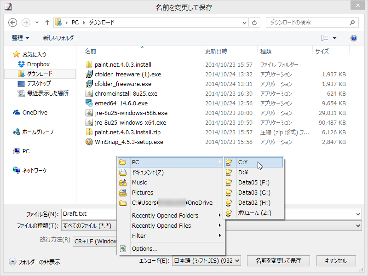Screen dimensions: 368x276
Task: Select cfolder_freeware.exe file row
Action: (x=215, y=84)
